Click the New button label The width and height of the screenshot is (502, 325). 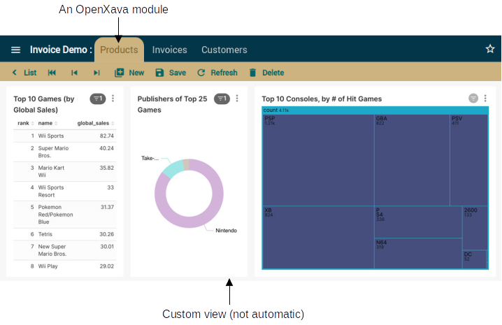pyautogui.click(x=136, y=73)
